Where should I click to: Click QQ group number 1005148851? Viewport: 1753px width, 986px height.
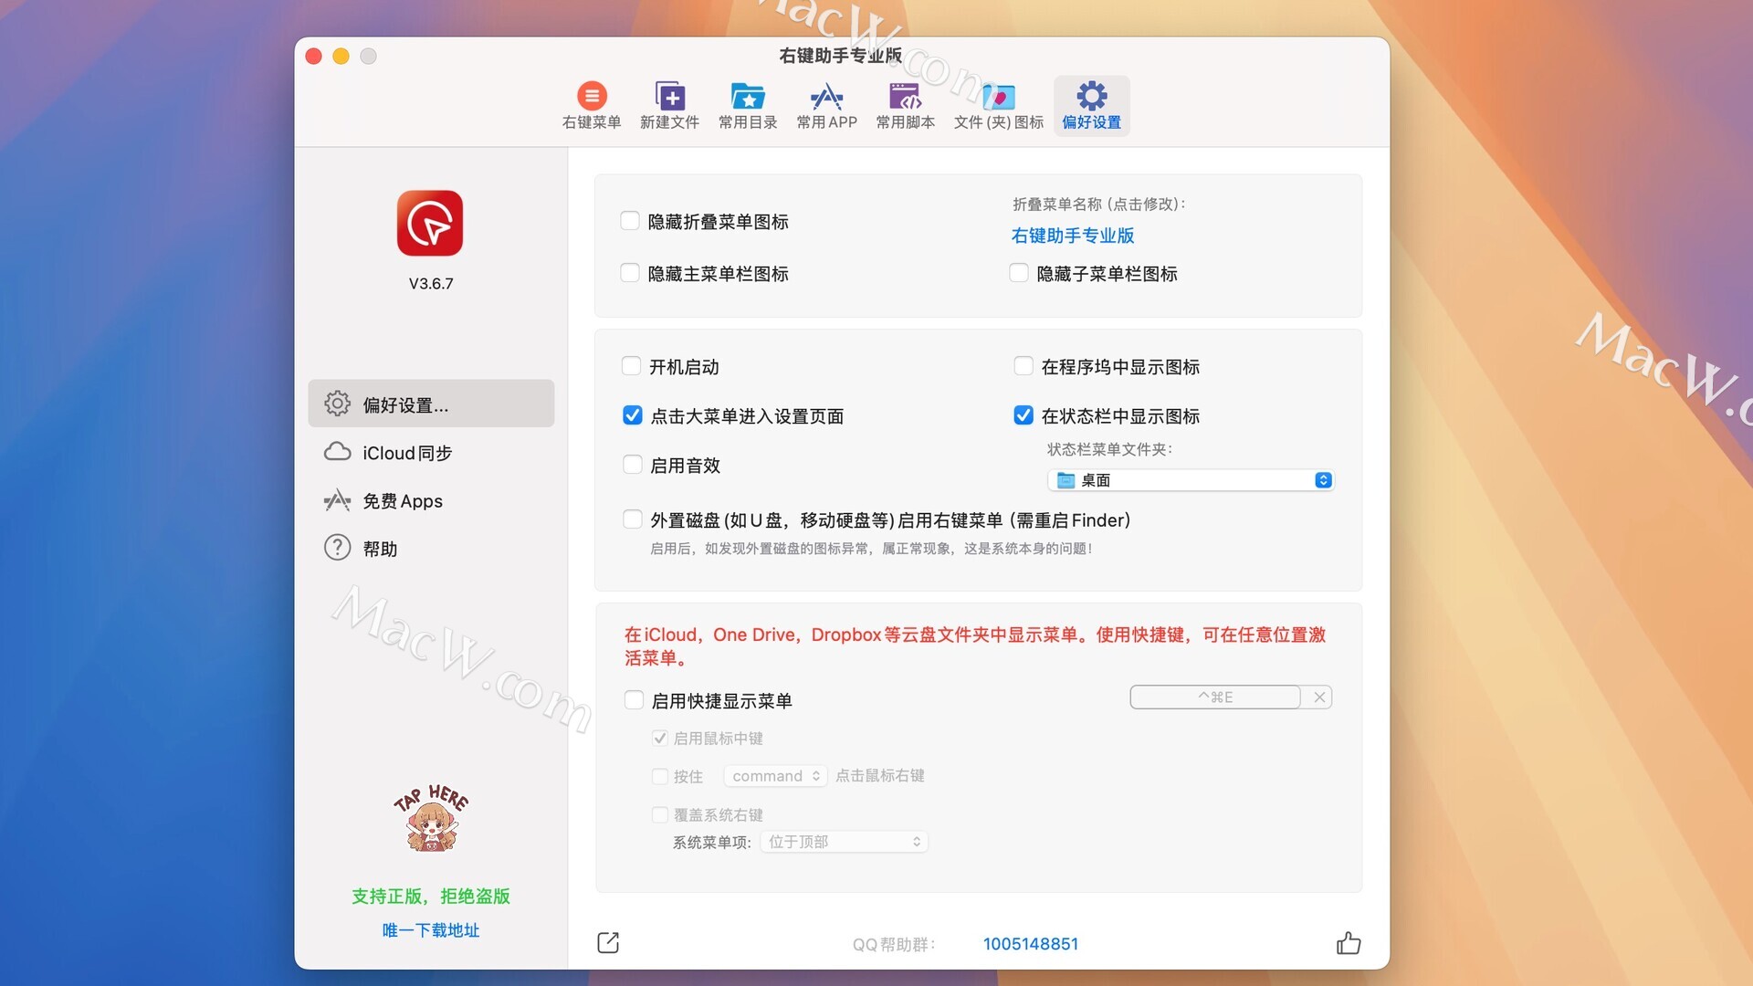[1031, 944]
